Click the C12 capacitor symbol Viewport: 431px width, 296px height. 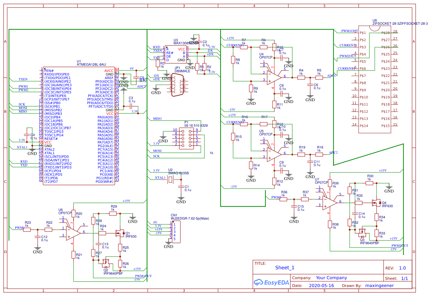37,237
